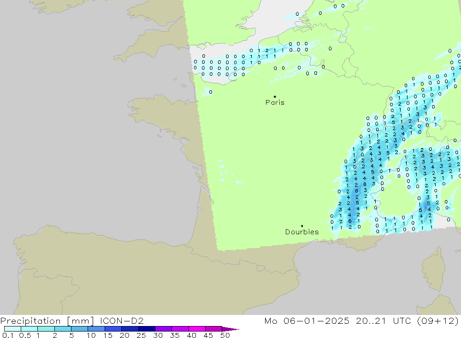The height and width of the screenshot is (338, 461).
Task: Click the ICON-D2 model name text
Action: [122, 320]
